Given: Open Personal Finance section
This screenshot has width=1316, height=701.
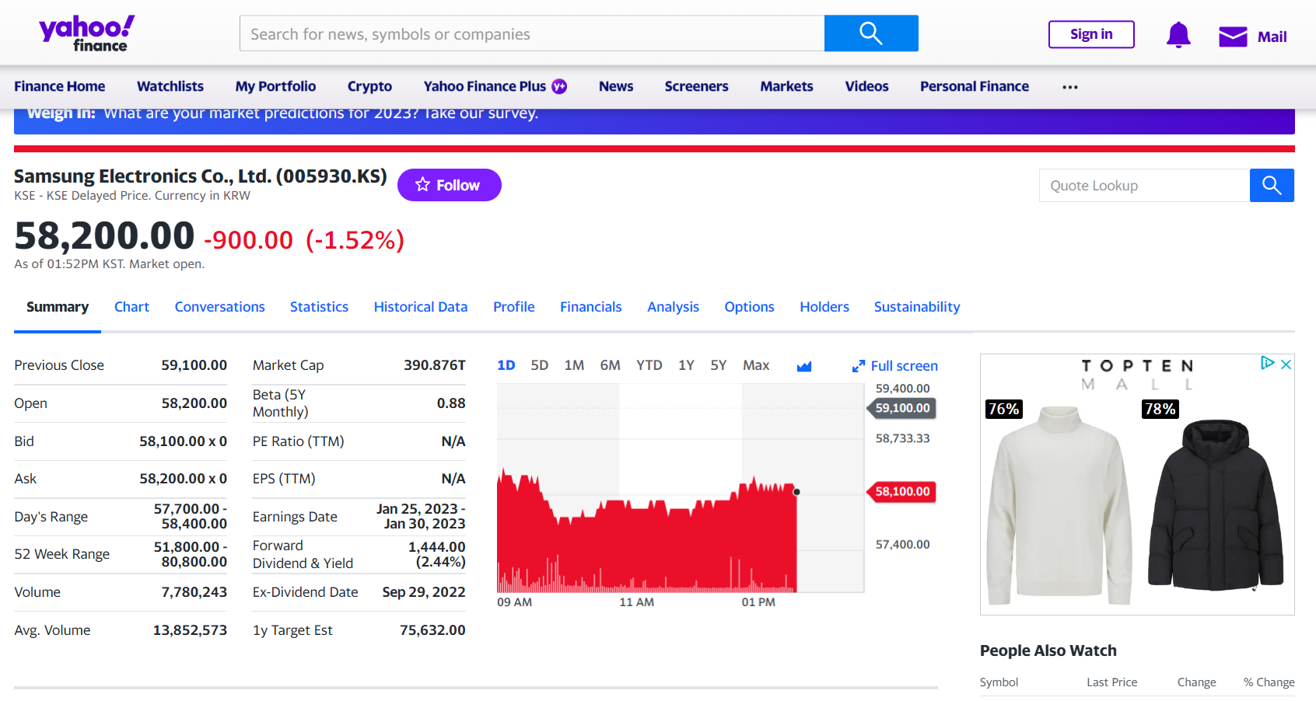Looking at the screenshot, I should (975, 86).
